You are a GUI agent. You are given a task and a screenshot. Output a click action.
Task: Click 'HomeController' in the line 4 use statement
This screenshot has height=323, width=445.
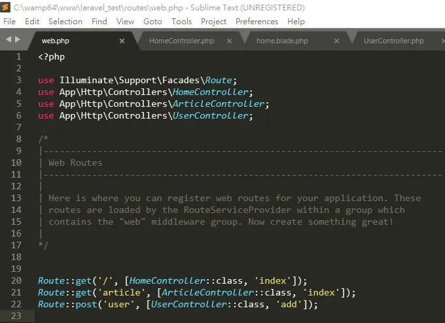[210, 92]
